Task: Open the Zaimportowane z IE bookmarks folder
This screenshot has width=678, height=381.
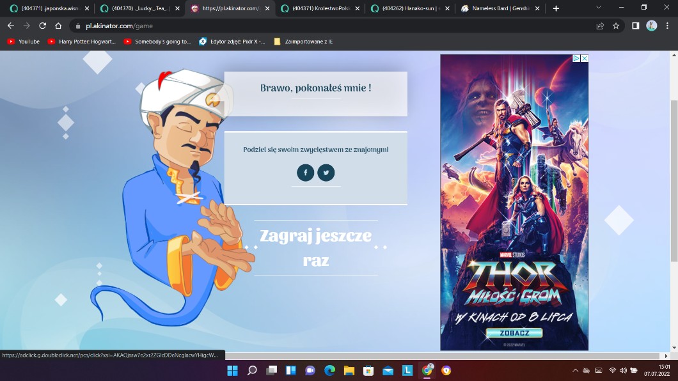Action: 303,42
